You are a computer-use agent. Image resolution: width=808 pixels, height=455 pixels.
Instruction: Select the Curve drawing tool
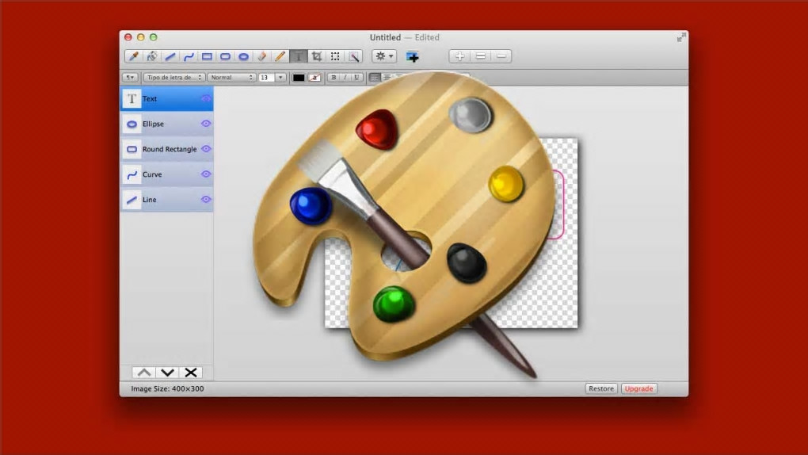tap(189, 56)
